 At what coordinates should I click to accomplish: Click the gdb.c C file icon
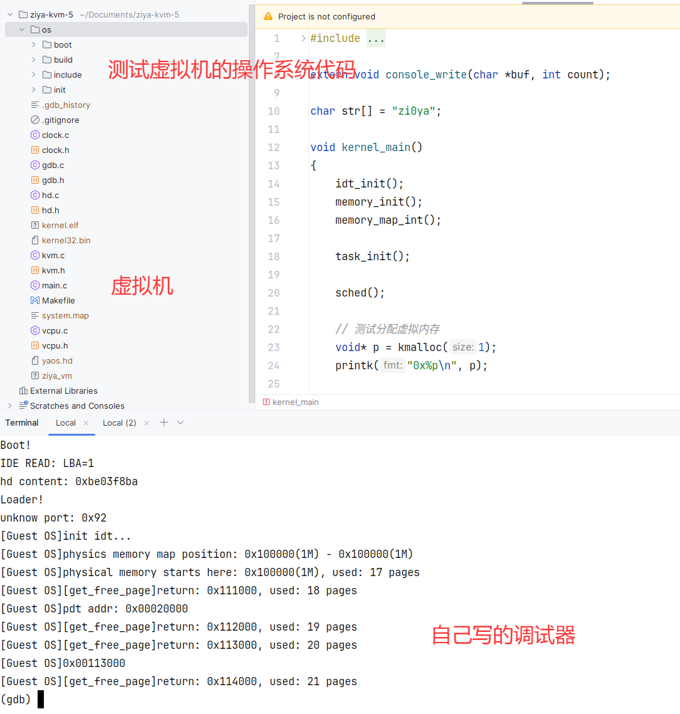(35, 165)
